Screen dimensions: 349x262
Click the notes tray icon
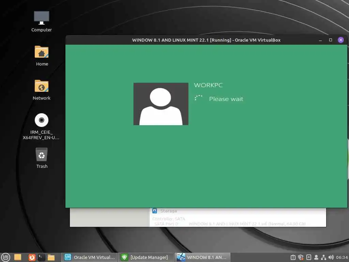(309, 257)
